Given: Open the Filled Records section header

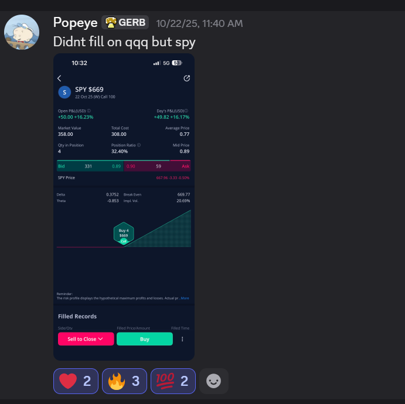Looking at the screenshot, I should 77,316.
